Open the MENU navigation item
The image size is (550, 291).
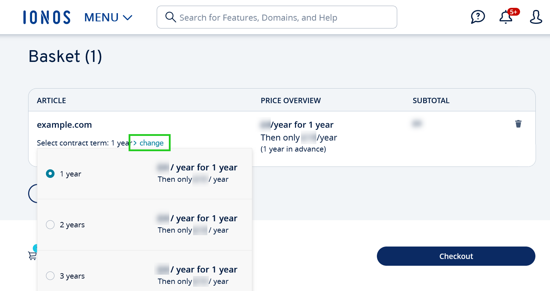tap(102, 17)
